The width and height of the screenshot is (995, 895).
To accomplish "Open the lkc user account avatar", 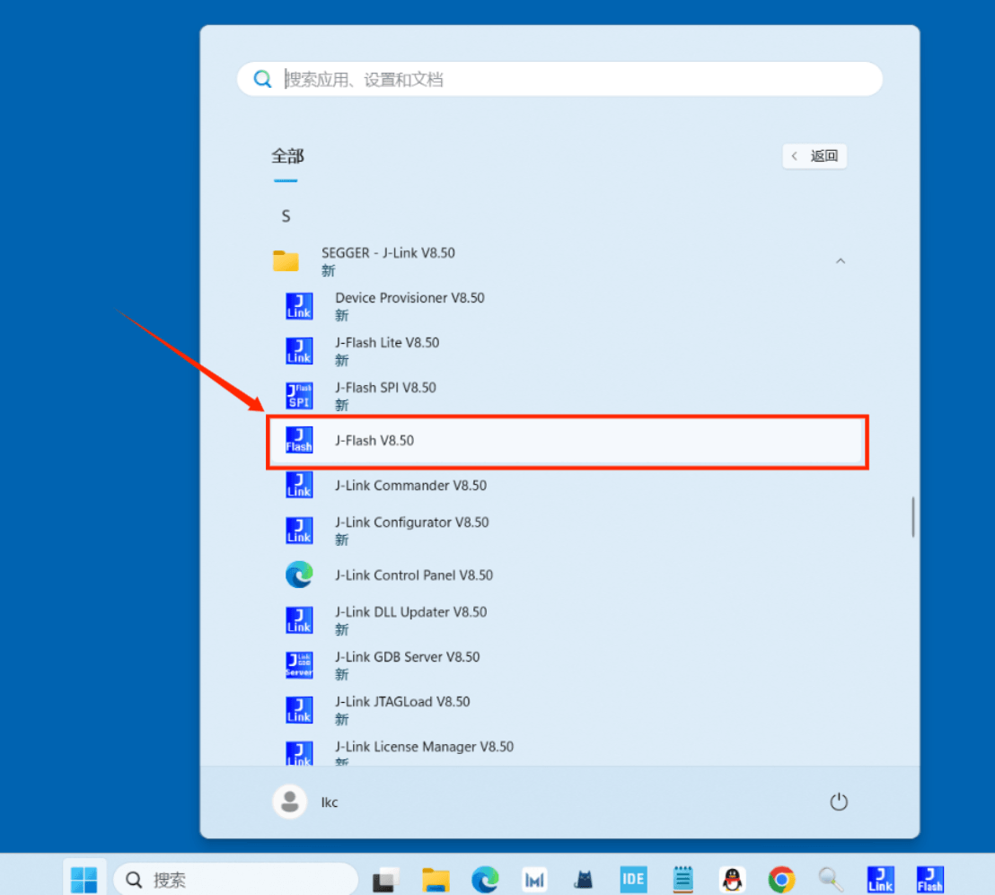I will click(x=290, y=802).
